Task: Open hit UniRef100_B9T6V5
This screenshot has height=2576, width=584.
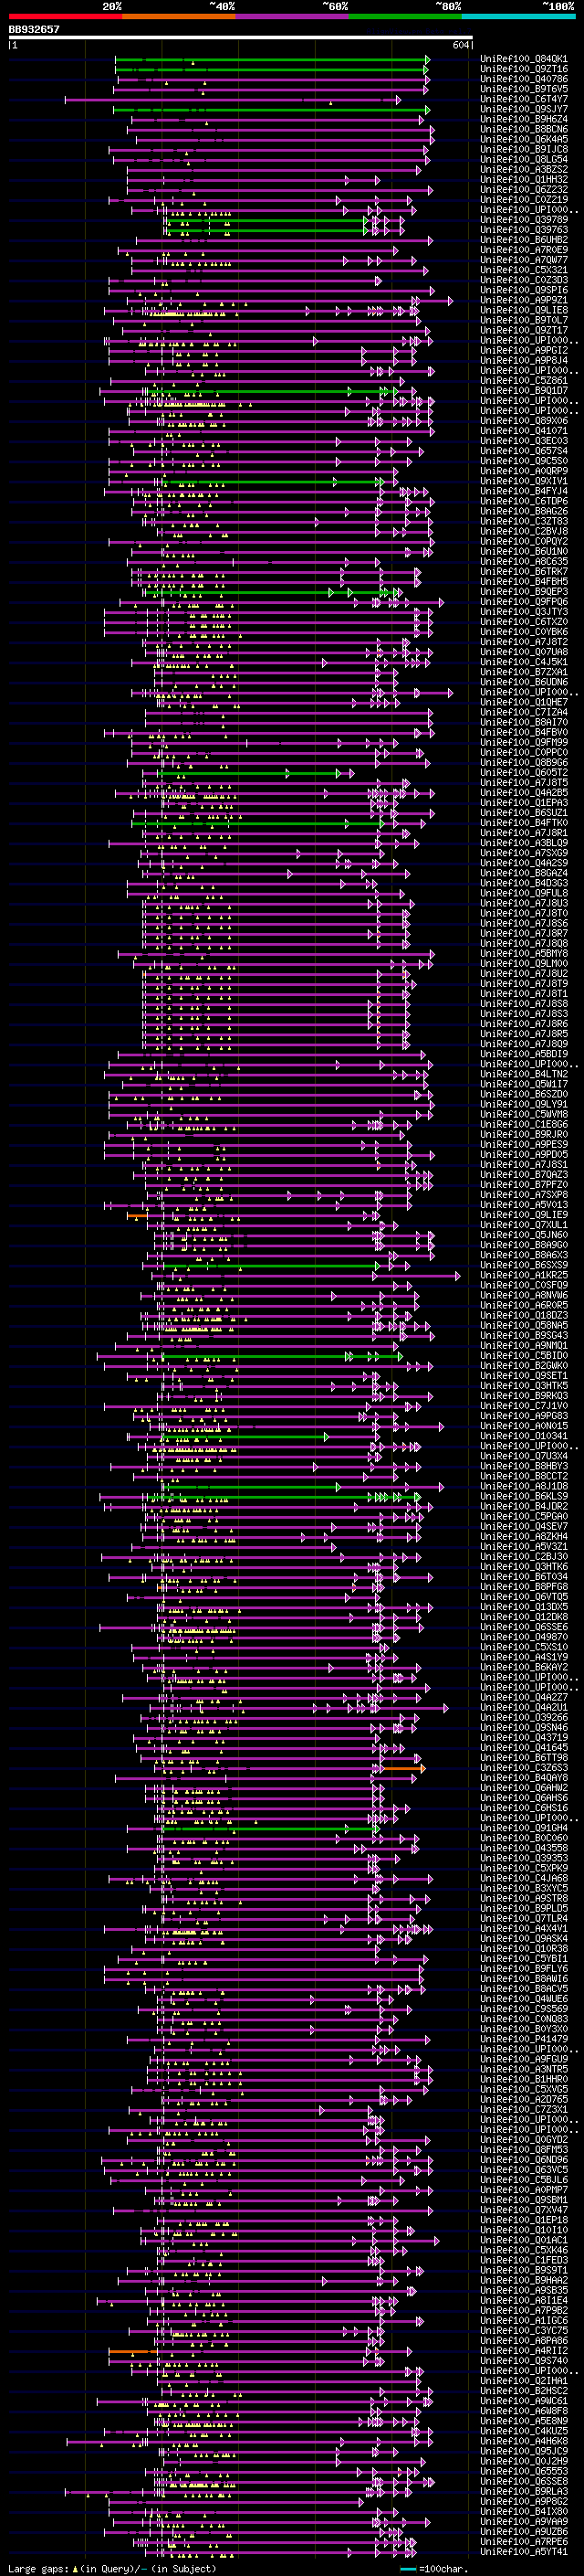Action: click(524, 89)
